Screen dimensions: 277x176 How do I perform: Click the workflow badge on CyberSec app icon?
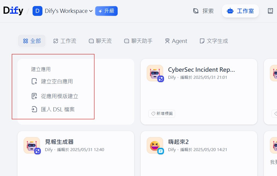(x=161, y=79)
